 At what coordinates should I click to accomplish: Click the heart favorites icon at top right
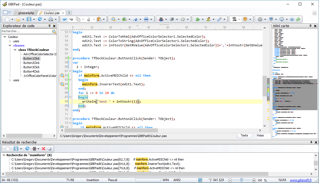click(315, 13)
